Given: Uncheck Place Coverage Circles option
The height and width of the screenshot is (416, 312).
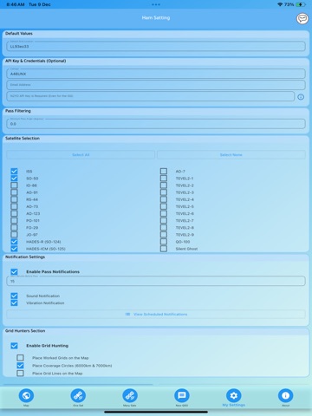Looking at the screenshot, I should 20,366.
